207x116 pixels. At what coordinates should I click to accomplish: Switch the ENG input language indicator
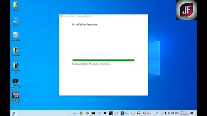coord(177,113)
